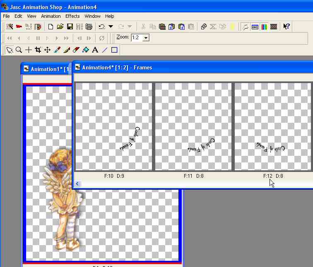Toggle the Tool Palette visibility button

(246, 26)
